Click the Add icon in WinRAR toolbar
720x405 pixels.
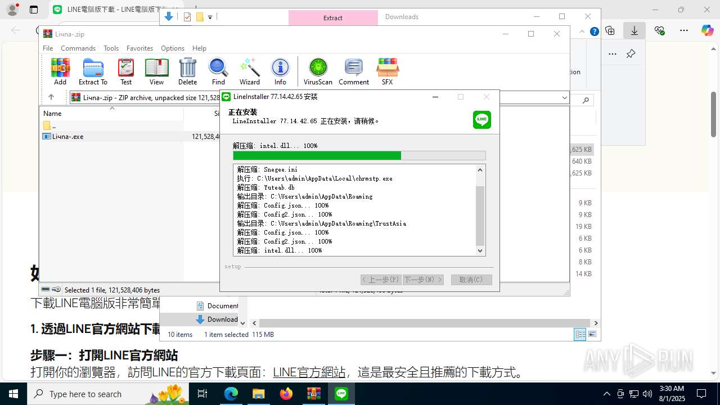click(x=60, y=71)
